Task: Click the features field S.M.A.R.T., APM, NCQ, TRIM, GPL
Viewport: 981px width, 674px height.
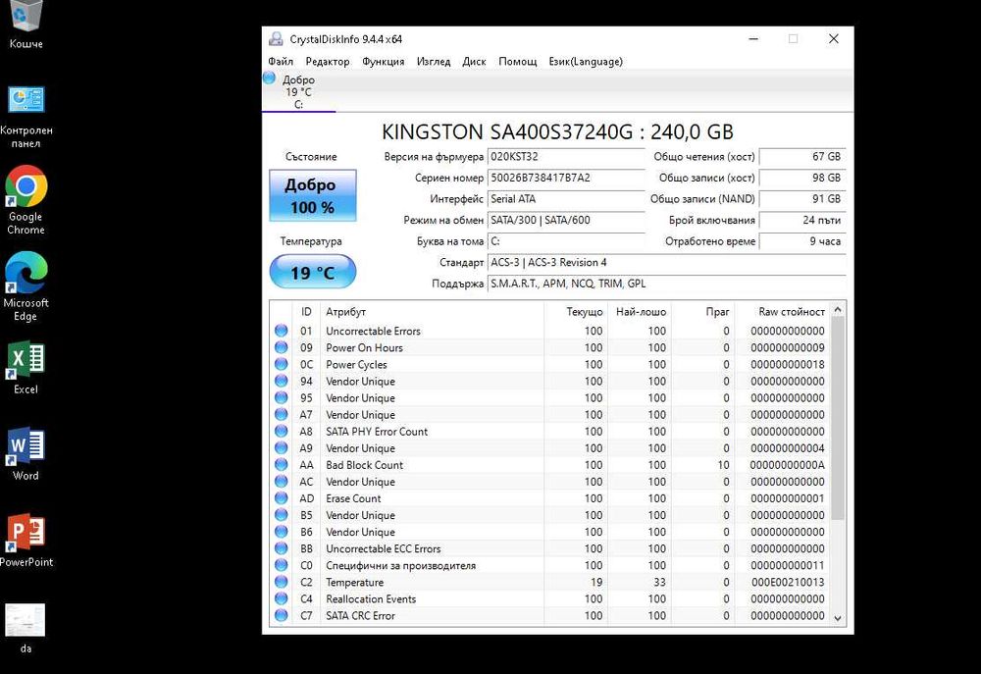Action: tap(666, 284)
